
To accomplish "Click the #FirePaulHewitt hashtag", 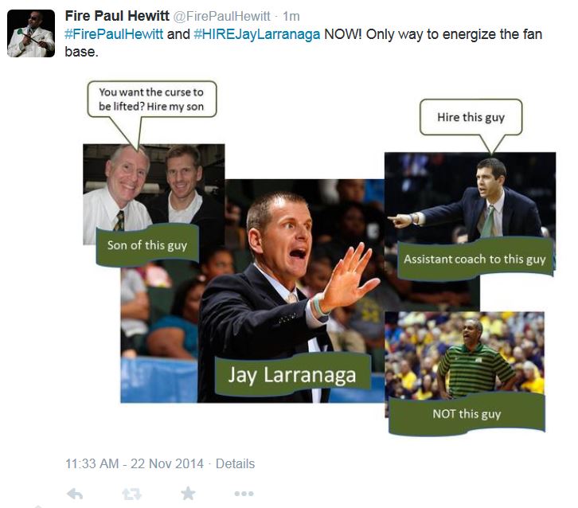I will click(x=114, y=34).
